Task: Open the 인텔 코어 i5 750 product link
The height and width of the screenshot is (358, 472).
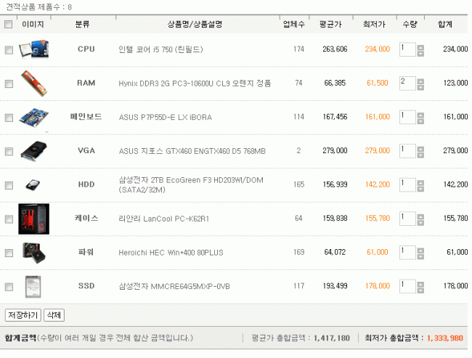Action: [160, 49]
